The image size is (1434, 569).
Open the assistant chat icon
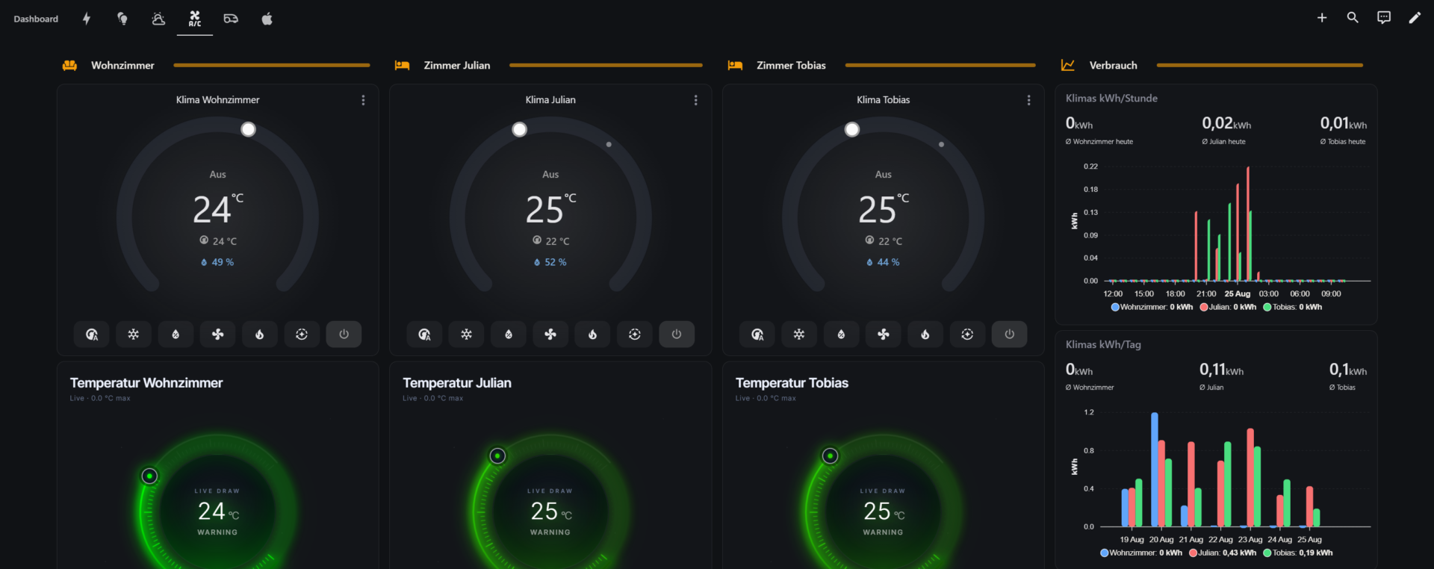1384,17
